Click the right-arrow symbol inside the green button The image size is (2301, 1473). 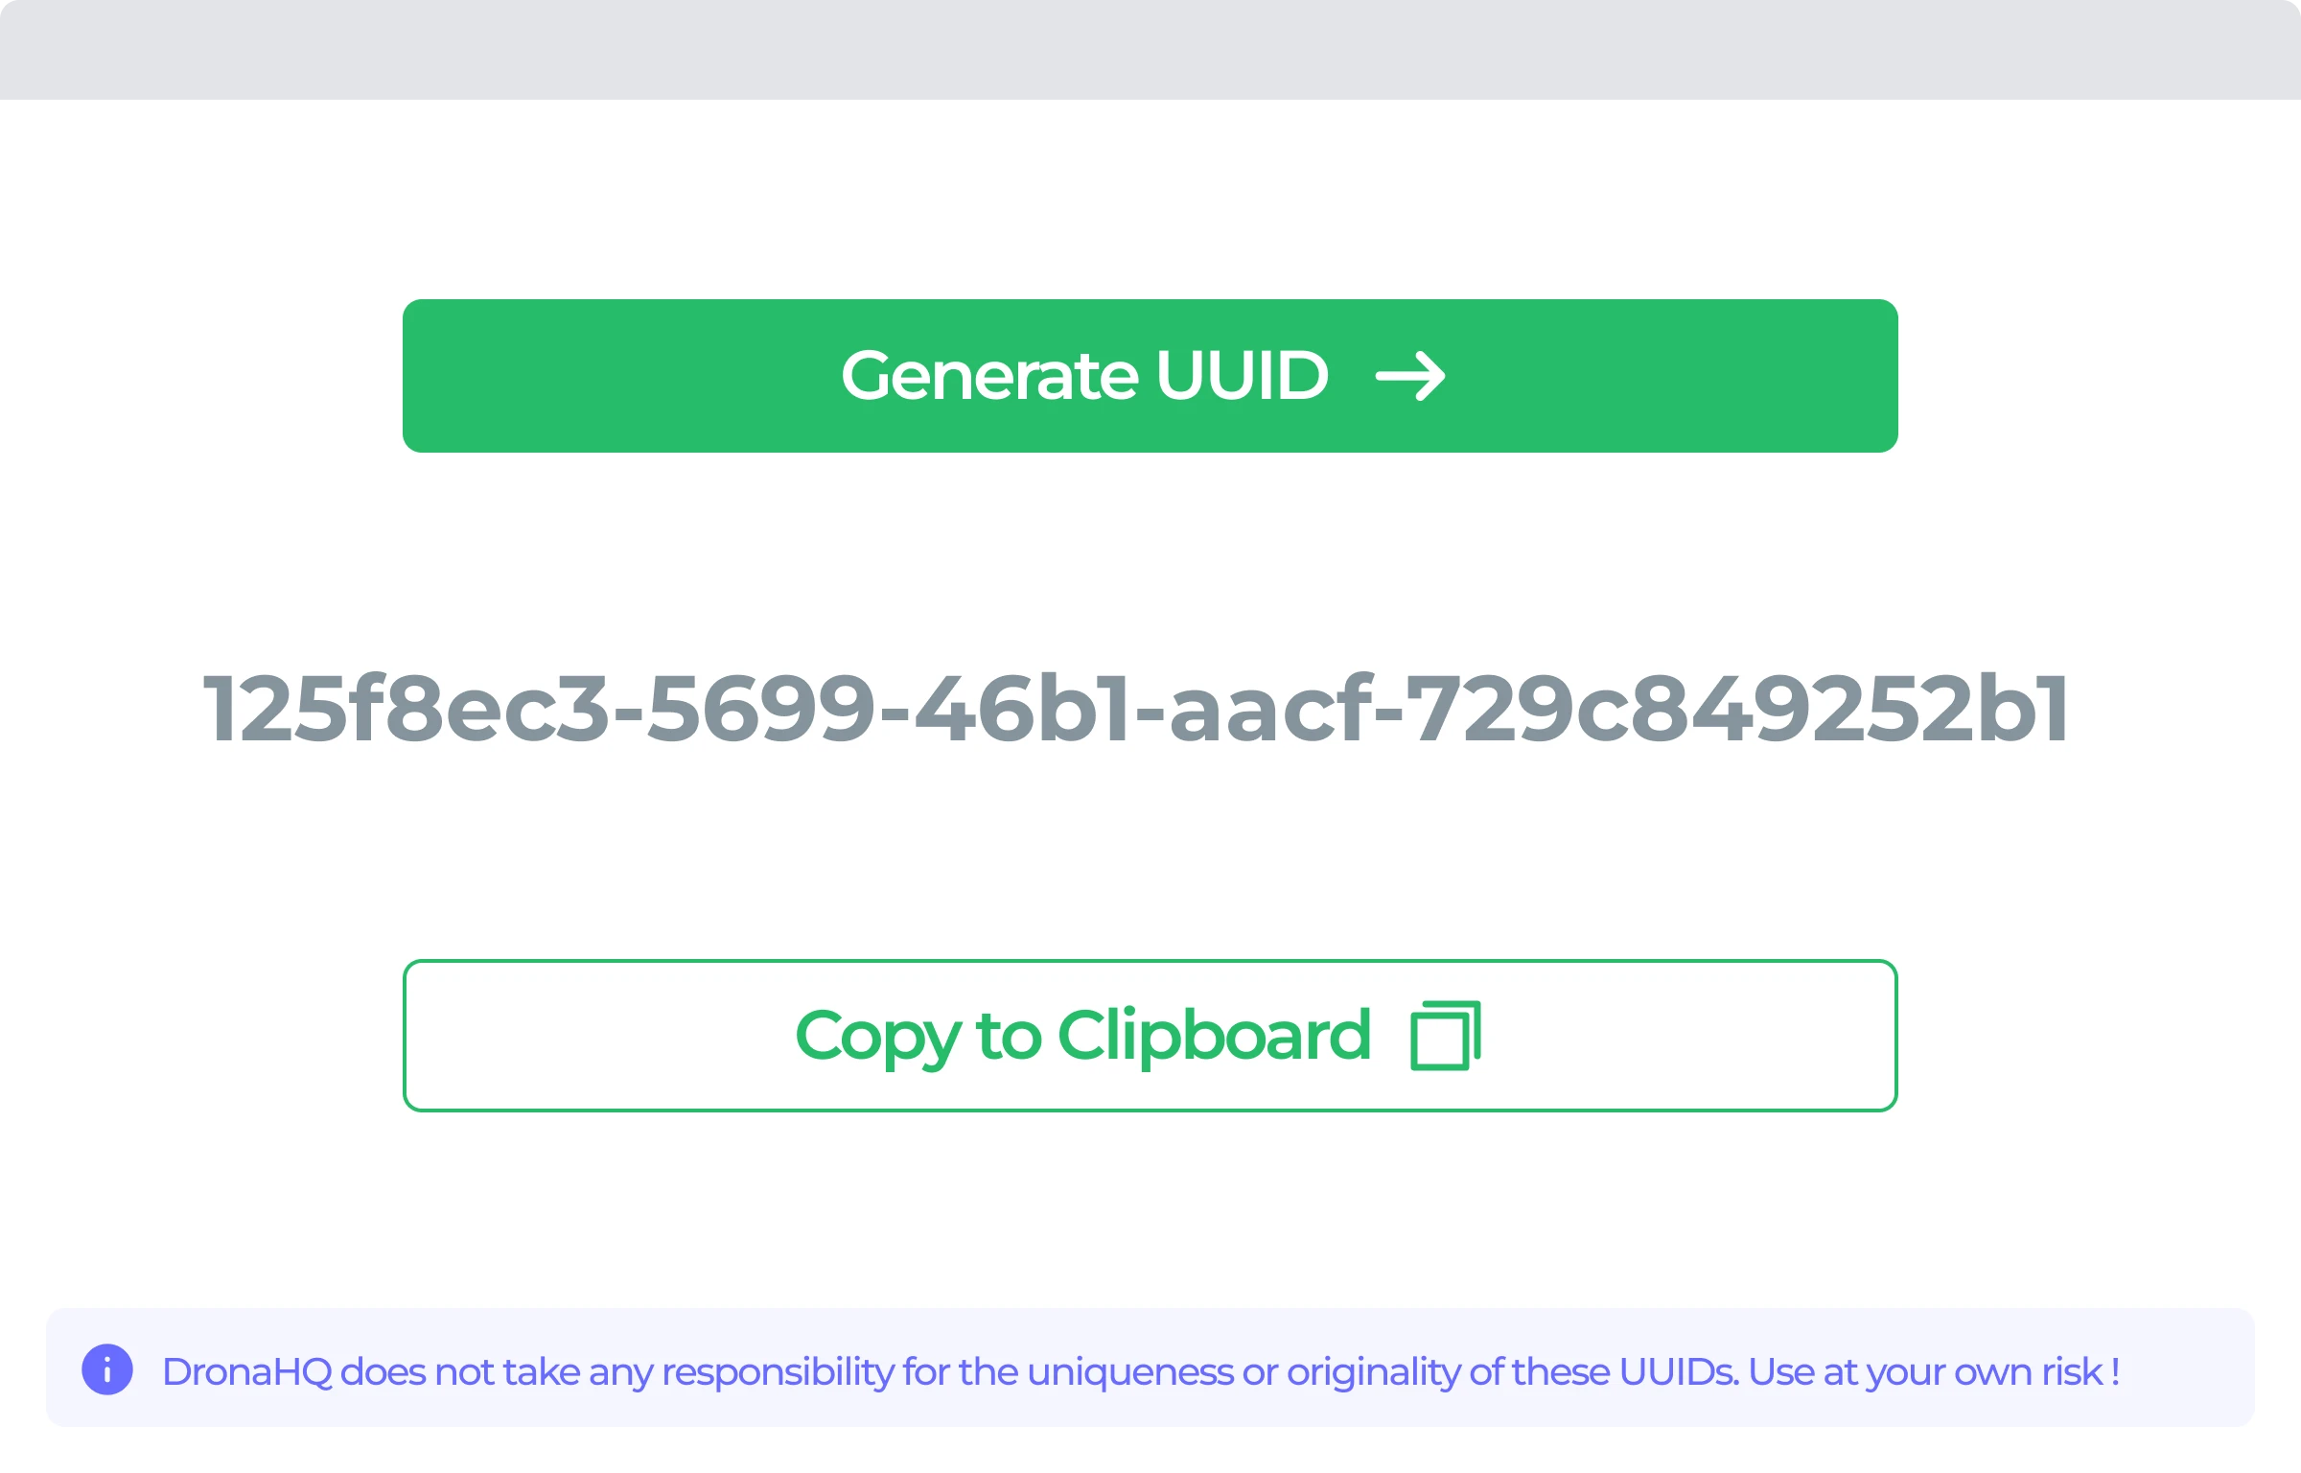point(1412,375)
